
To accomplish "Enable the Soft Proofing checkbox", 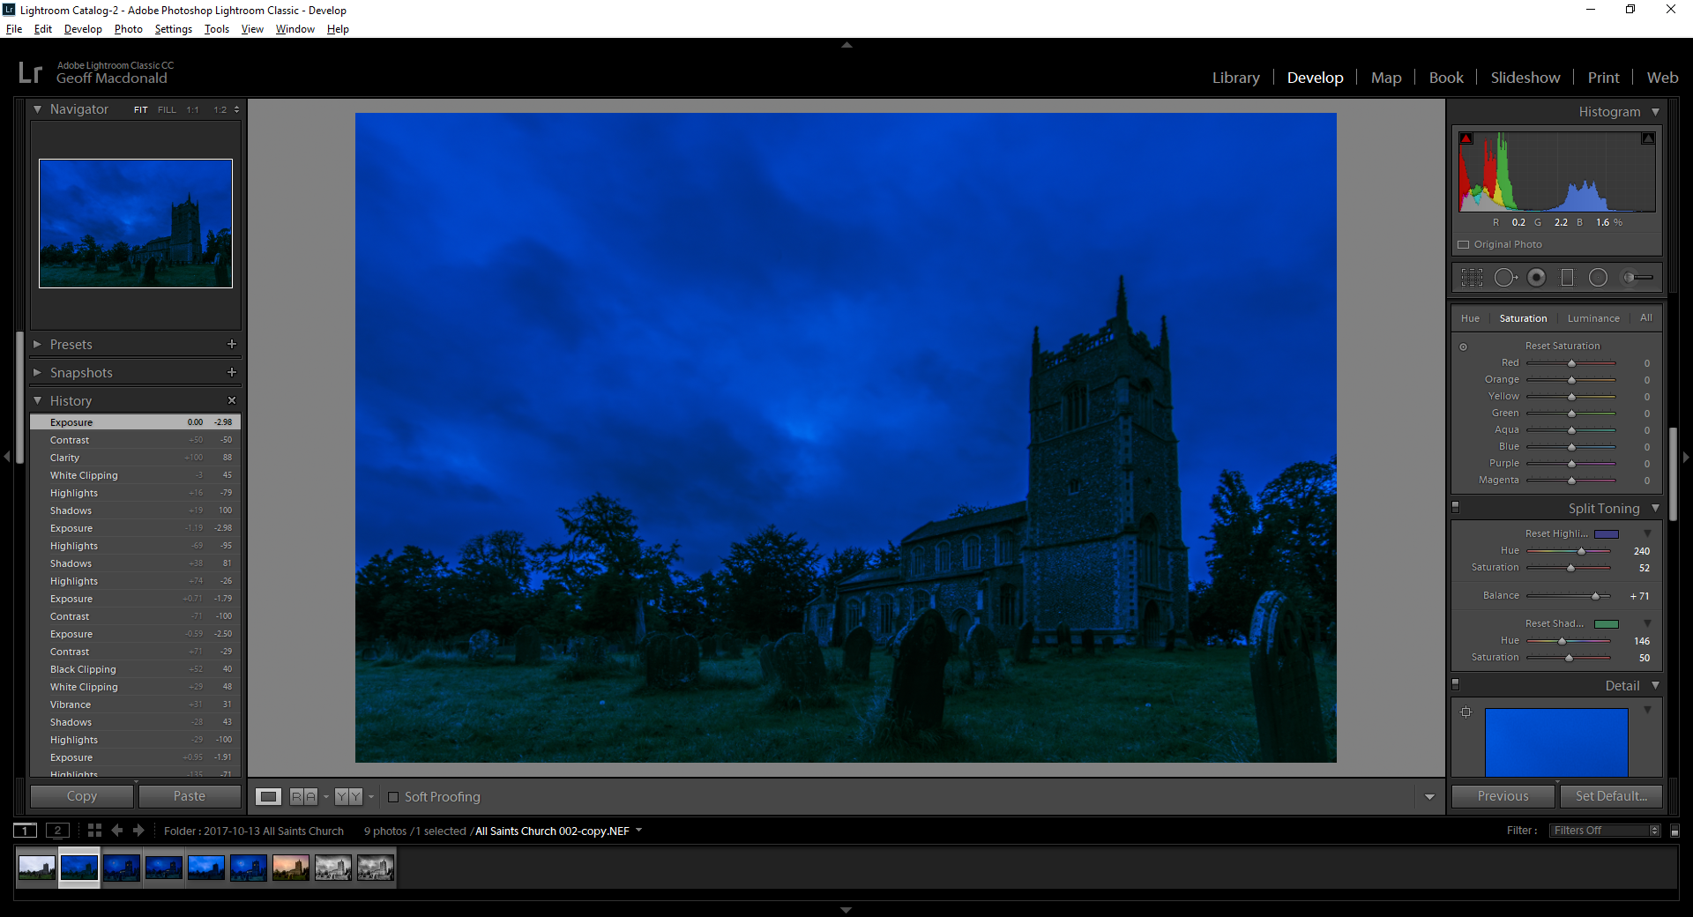I will (x=393, y=797).
